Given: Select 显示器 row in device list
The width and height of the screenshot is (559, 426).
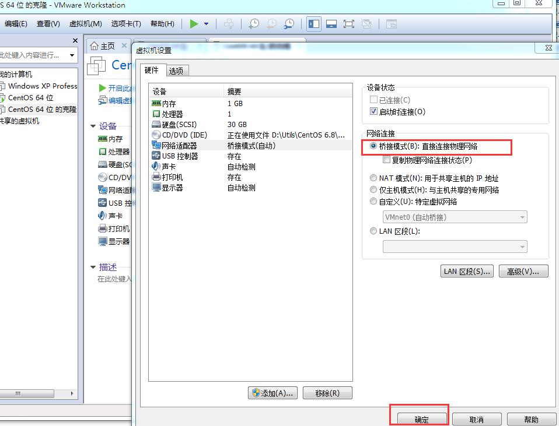Looking at the screenshot, I should 250,187.
